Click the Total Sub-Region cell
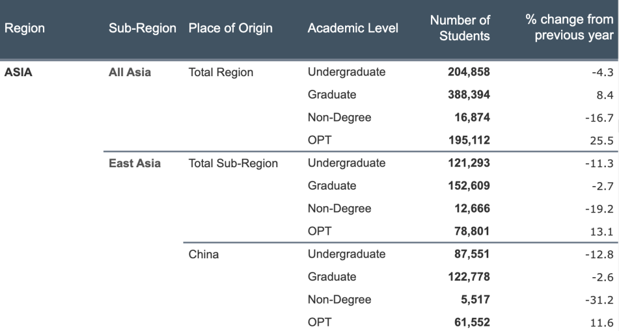619x331 pixels. click(x=233, y=163)
